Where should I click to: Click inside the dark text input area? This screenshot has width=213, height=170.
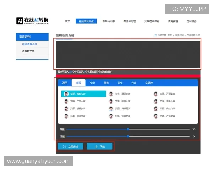(128, 55)
